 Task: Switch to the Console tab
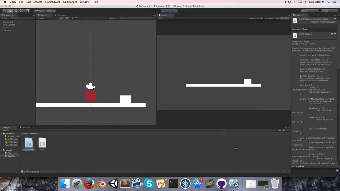[24, 127]
